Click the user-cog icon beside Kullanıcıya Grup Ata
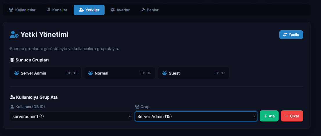Image resolution: width=321 pixels, height=136 pixels. pyautogui.click(x=12, y=98)
